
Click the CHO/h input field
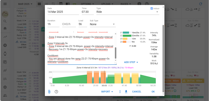click(x=69, y=24)
